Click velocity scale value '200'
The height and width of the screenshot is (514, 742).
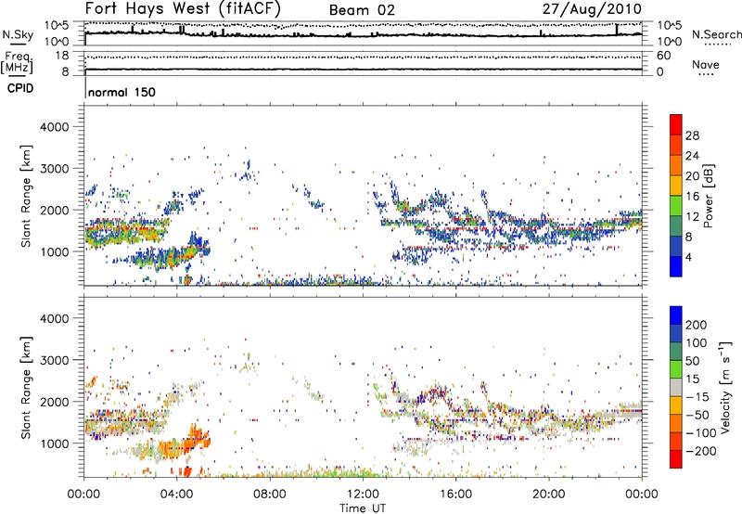[697, 325]
